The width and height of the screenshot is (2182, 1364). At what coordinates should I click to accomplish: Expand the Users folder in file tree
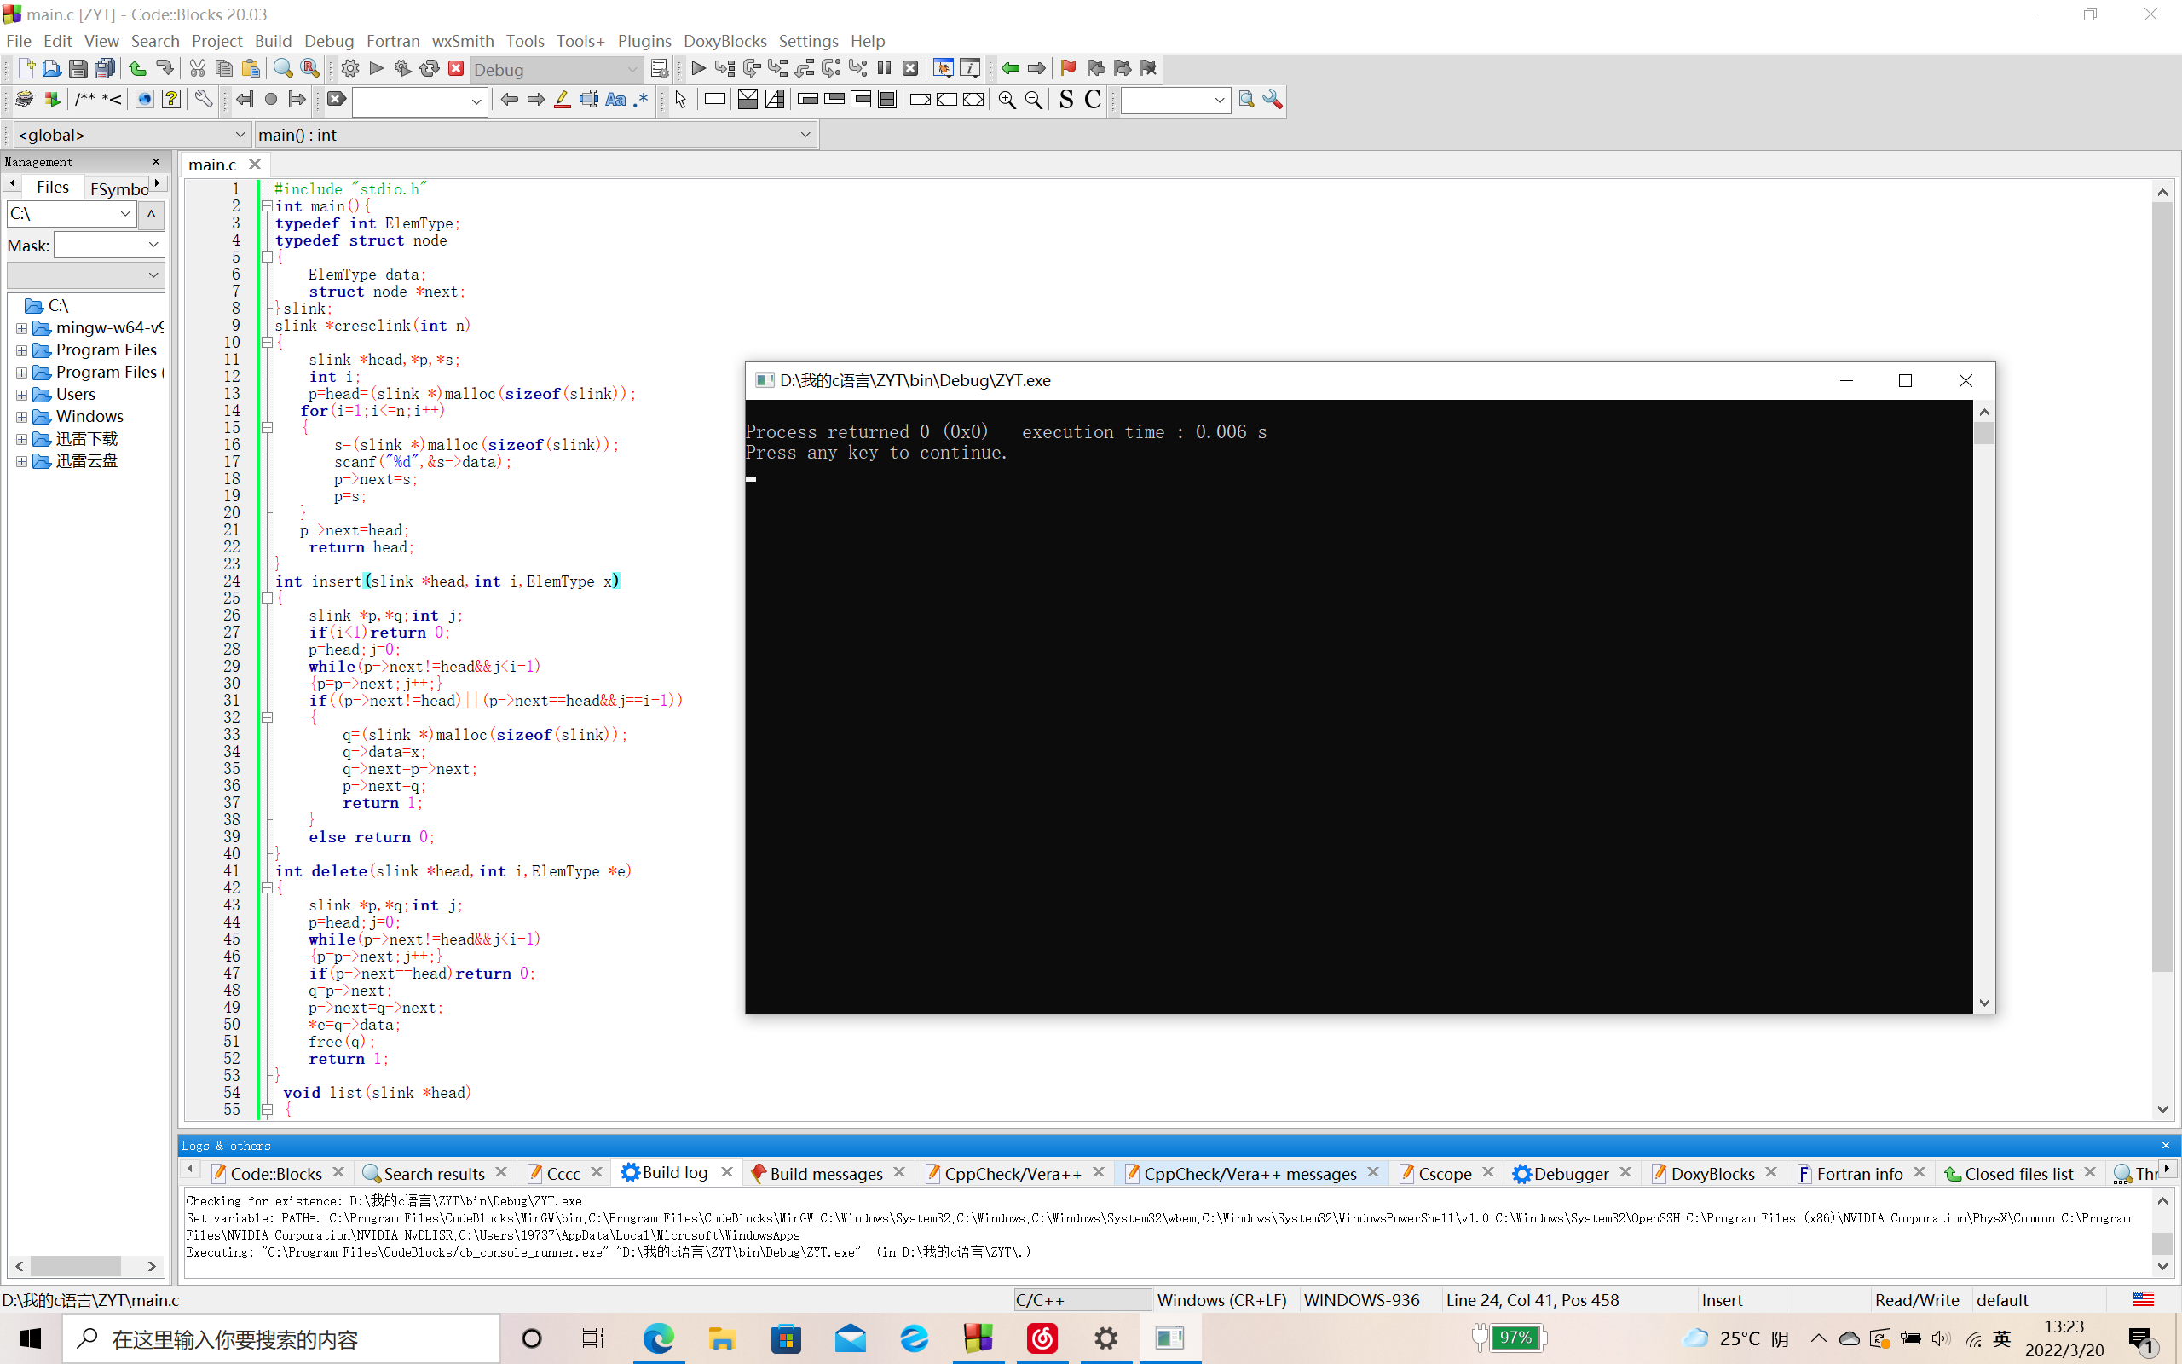[21, 394]
